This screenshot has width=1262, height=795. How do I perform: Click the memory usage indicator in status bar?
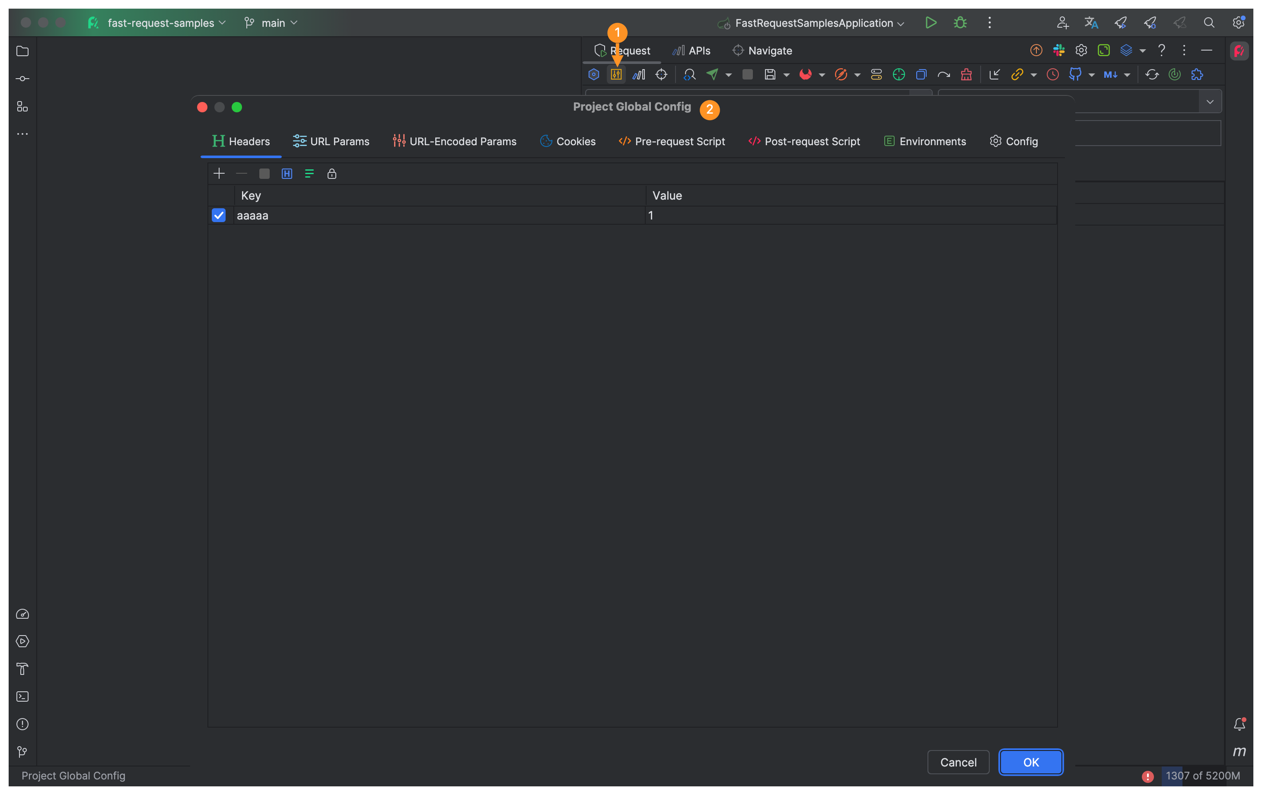[x=1202, y=776]
